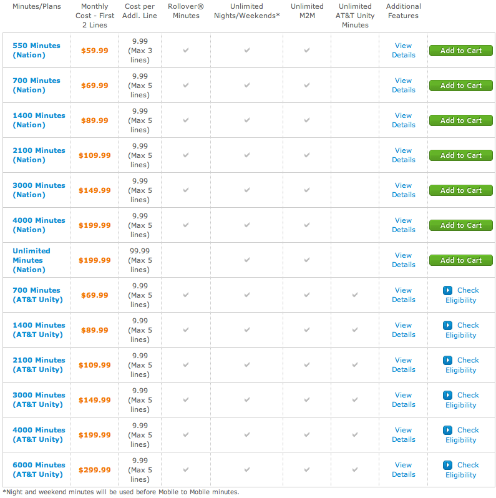
Task: Open the 1400 Minutes (Nation) plan link
Action: point(39,120)
